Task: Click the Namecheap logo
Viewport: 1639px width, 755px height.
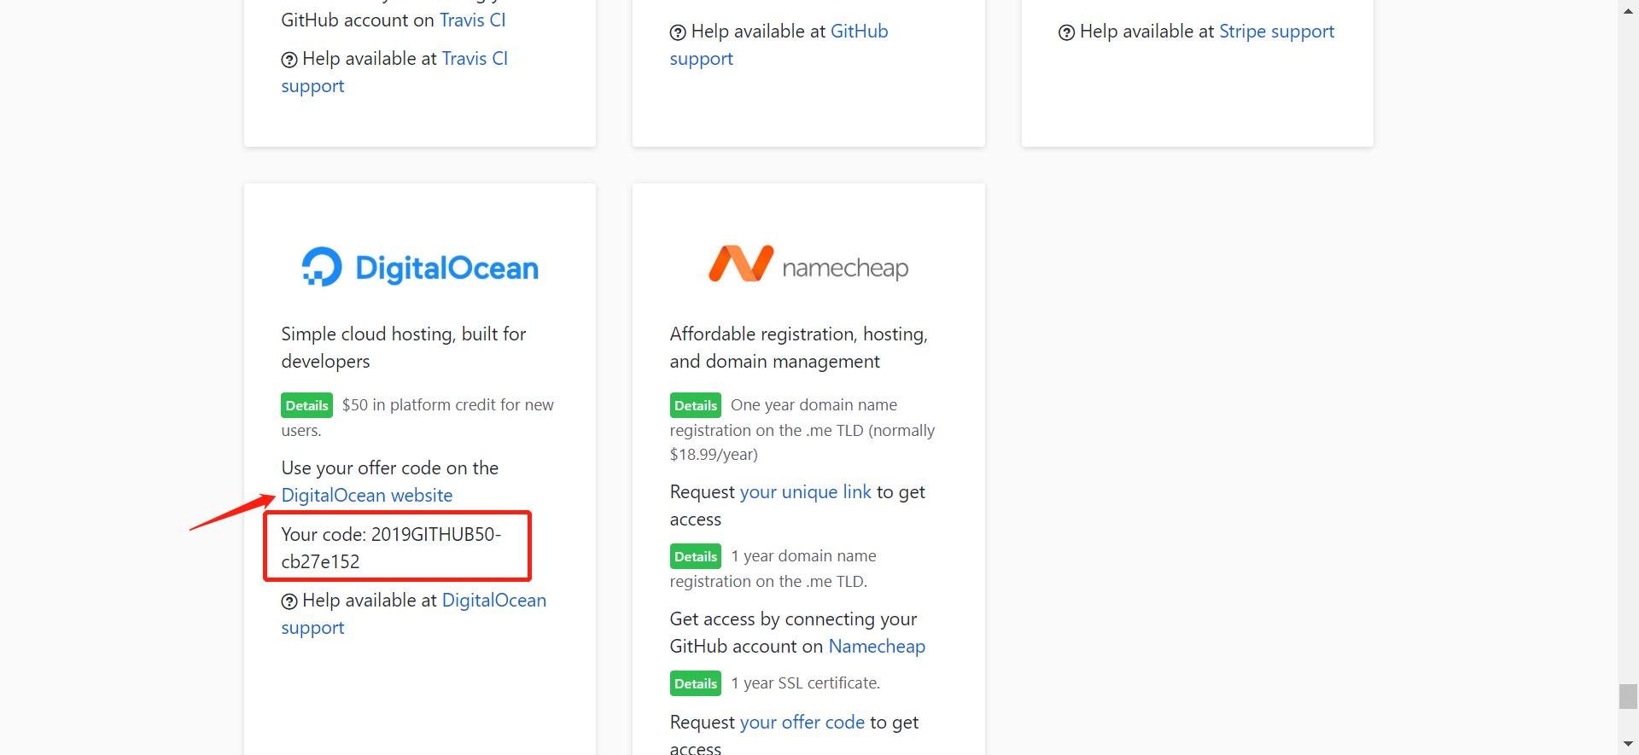Action: coord(808,264)
